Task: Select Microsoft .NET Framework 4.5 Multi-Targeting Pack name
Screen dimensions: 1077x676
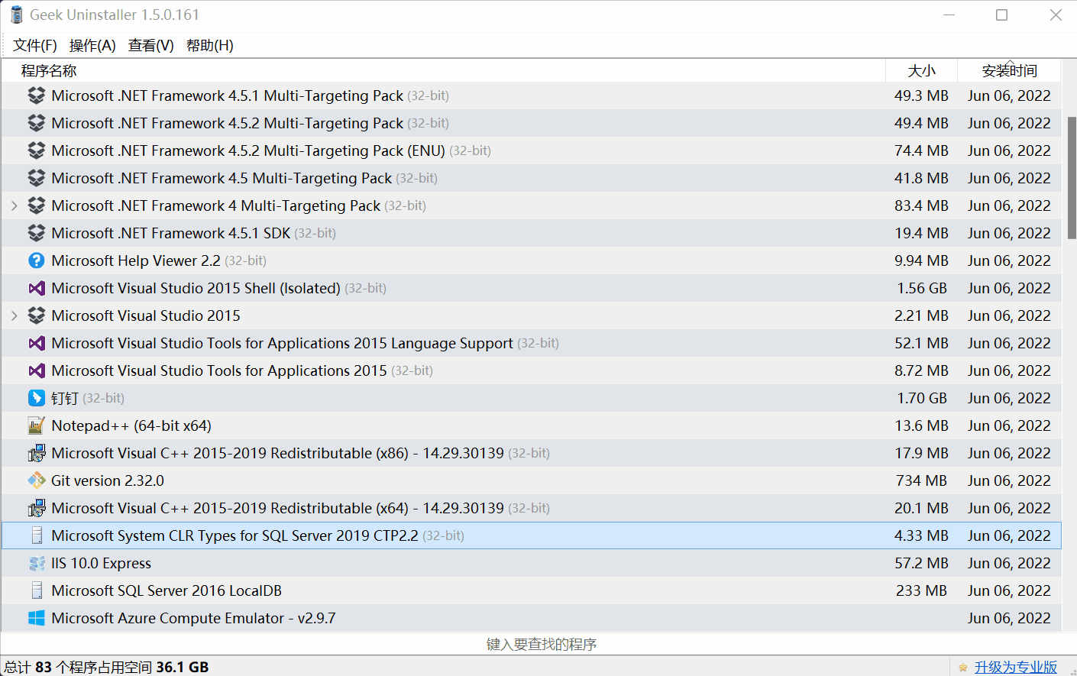Action: (222, 178)
